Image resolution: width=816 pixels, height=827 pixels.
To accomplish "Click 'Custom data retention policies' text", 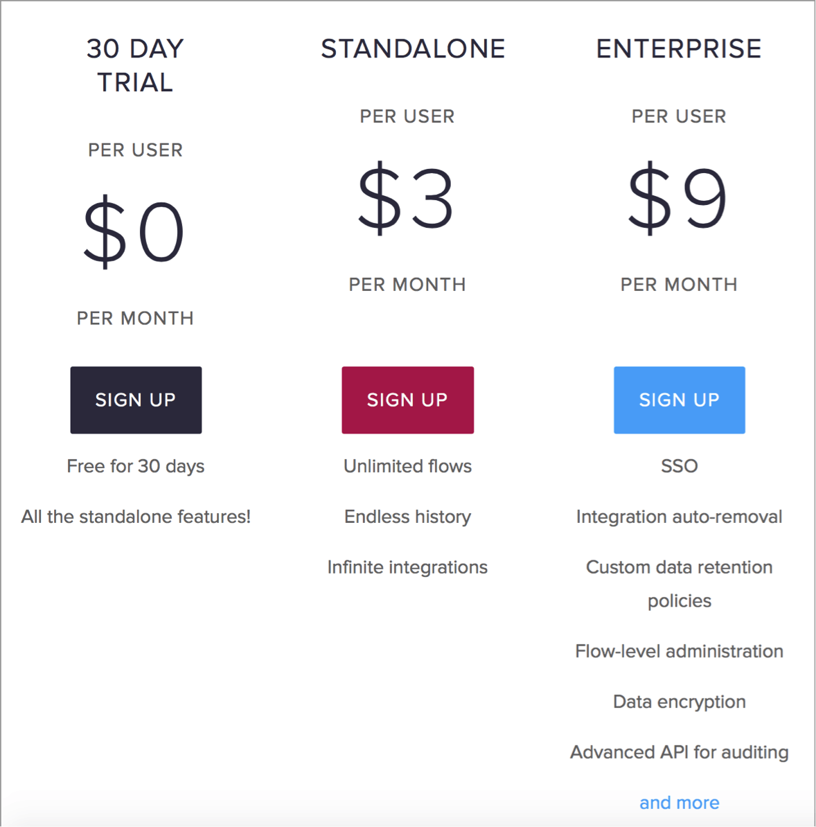I will [680, 584].
